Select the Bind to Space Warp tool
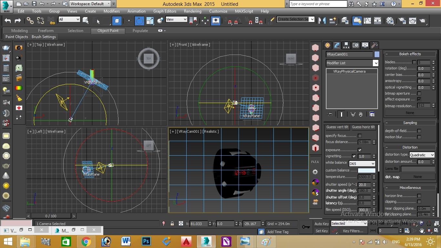Image resolution: width=441 pixels, height=248 pixels. 51,21
